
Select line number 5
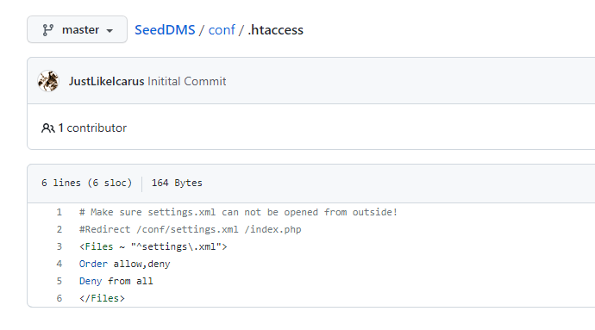pos(60,281)
